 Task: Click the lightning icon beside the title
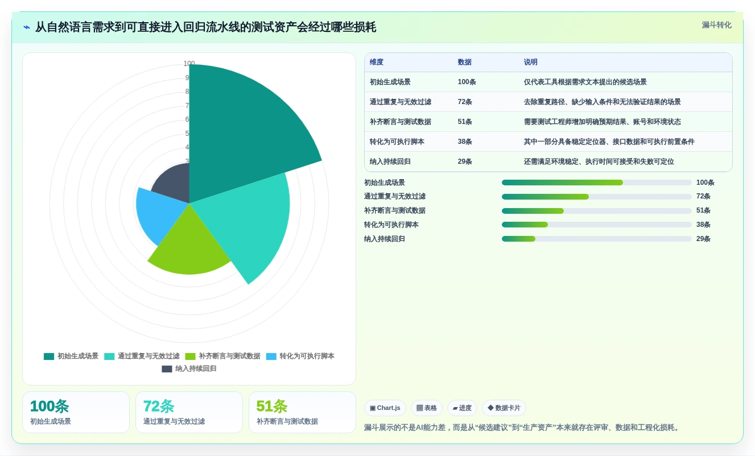[27, 27]
